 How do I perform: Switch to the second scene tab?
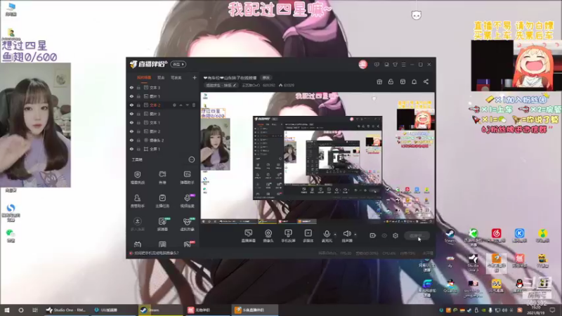tap(161, 78)
